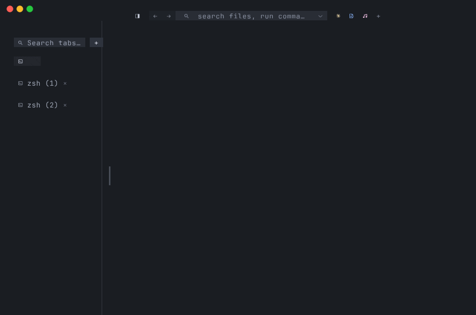476x315 pixels.
Task: Close the zsh (2) tab
Action: coord(65,105)
